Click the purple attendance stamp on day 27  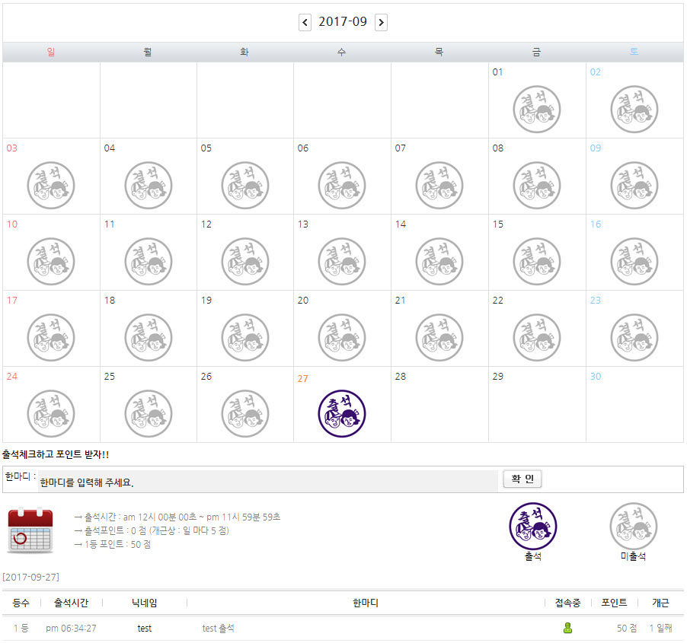[x=342, y=413]
